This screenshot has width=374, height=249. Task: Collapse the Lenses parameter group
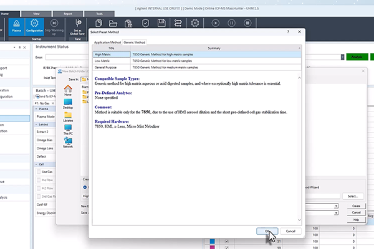36,125
